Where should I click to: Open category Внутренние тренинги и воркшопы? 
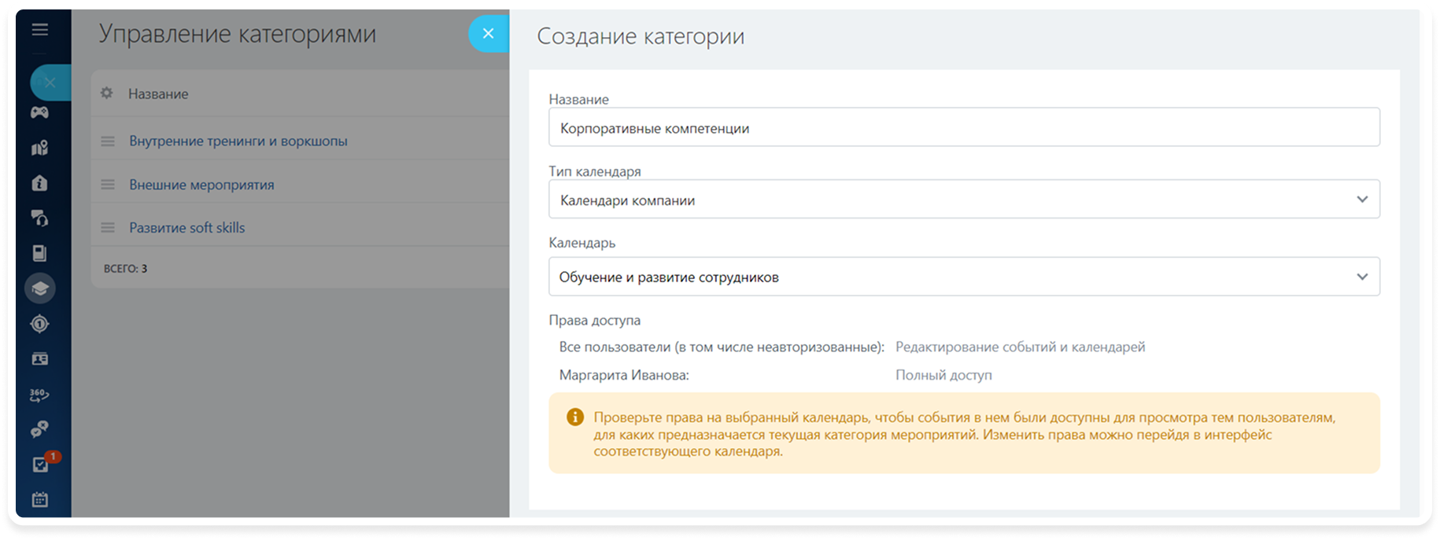point(238,141)
